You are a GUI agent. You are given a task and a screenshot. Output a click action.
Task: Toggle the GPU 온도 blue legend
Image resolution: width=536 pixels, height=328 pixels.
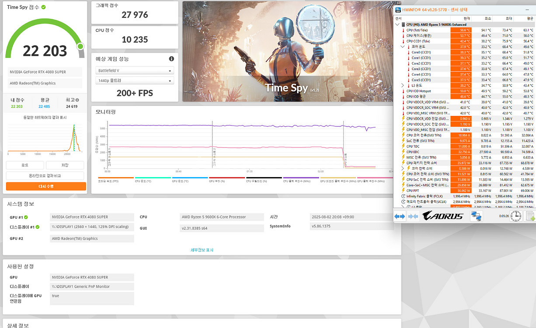click(x=190, y=180)
